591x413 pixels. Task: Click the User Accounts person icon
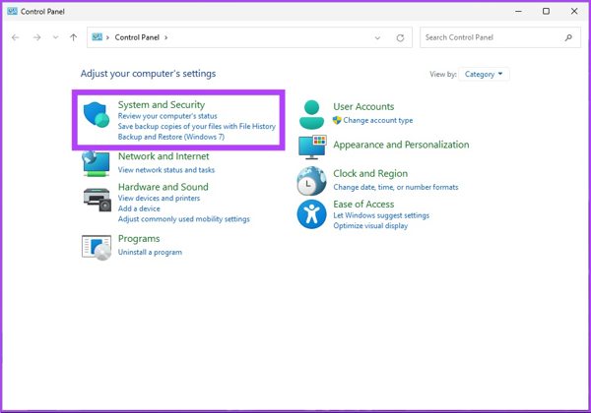pos(312,112)
